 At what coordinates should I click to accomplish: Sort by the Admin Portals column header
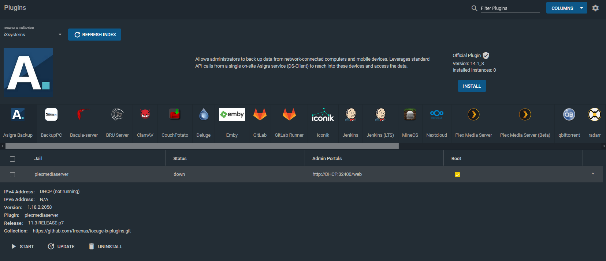tap(327, 159)
